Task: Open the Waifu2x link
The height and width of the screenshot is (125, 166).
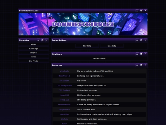Action: [64, 119]
